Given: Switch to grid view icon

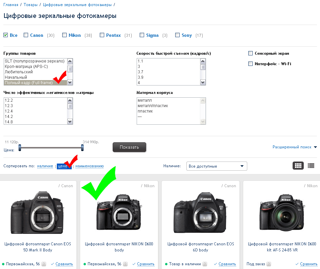Looking at the screenshot, I should coord(298,166).
